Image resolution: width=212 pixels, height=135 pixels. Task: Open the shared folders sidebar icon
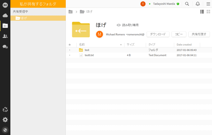point(5,26)
